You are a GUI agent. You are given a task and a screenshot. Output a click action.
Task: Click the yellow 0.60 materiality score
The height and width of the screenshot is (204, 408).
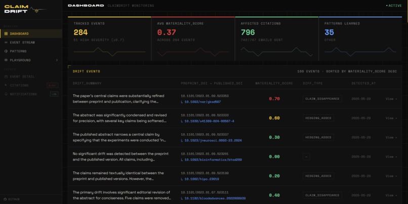[274, 118]
